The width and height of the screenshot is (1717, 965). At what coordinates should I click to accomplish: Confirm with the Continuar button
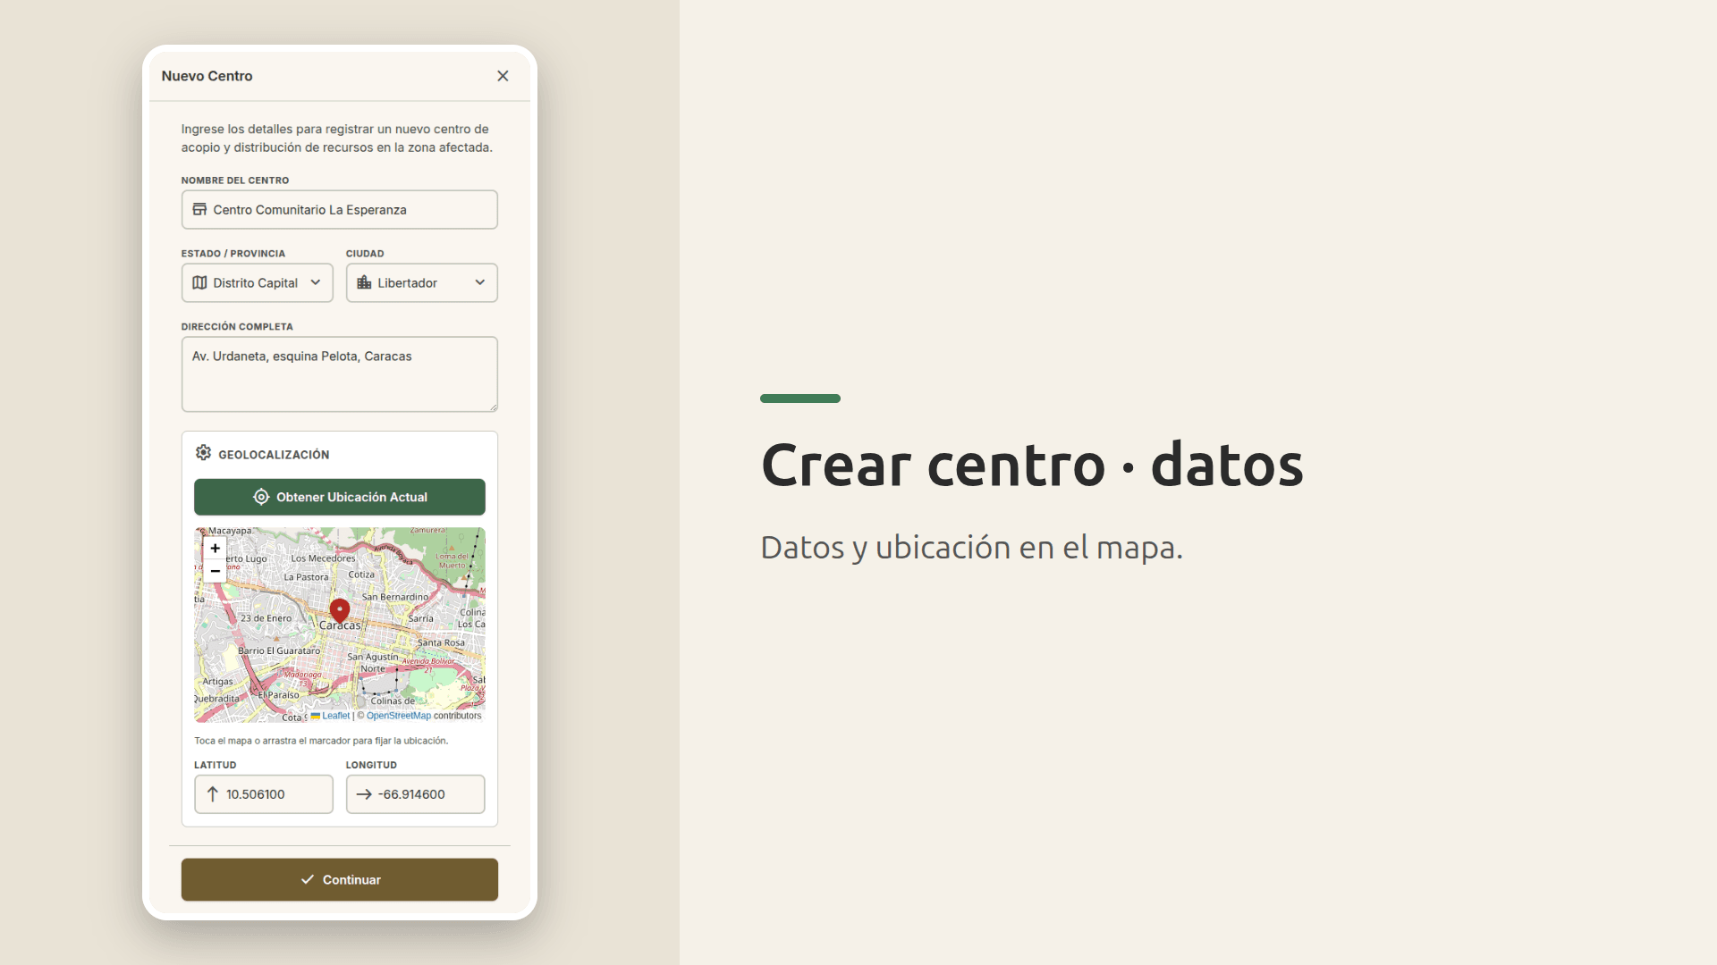click(x=340, y=879)
